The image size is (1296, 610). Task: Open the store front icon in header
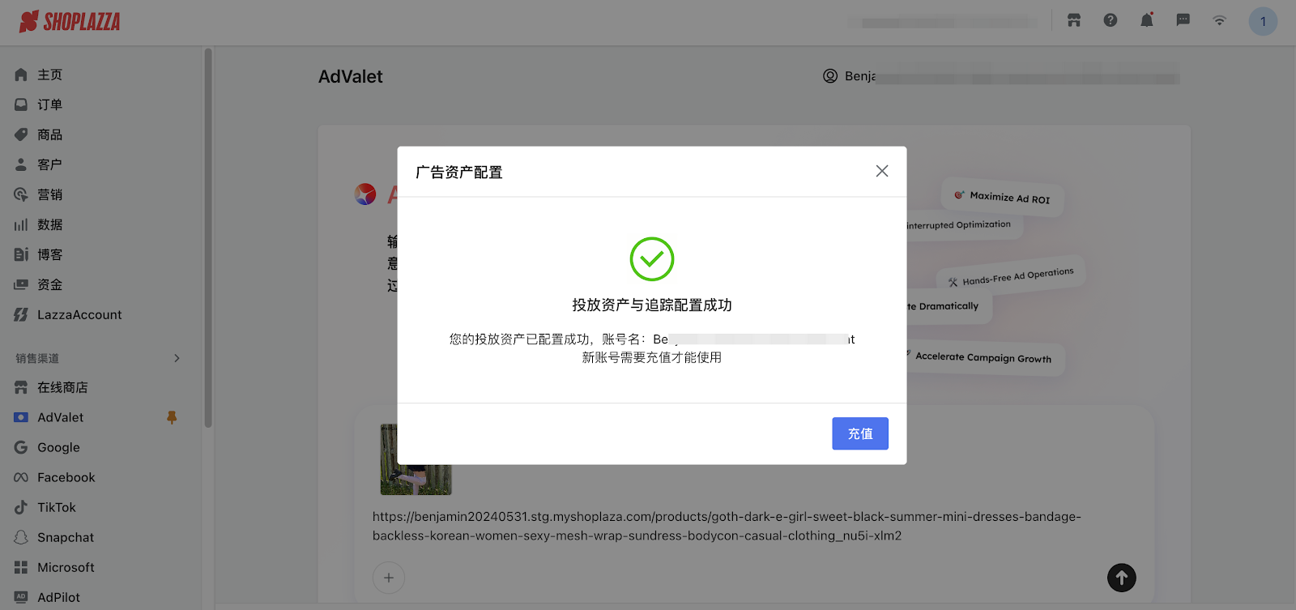pyautogui.click(x=1073, y=20)
